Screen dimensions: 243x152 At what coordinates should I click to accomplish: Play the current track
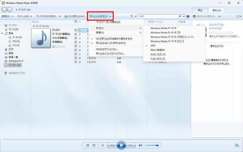121,145
